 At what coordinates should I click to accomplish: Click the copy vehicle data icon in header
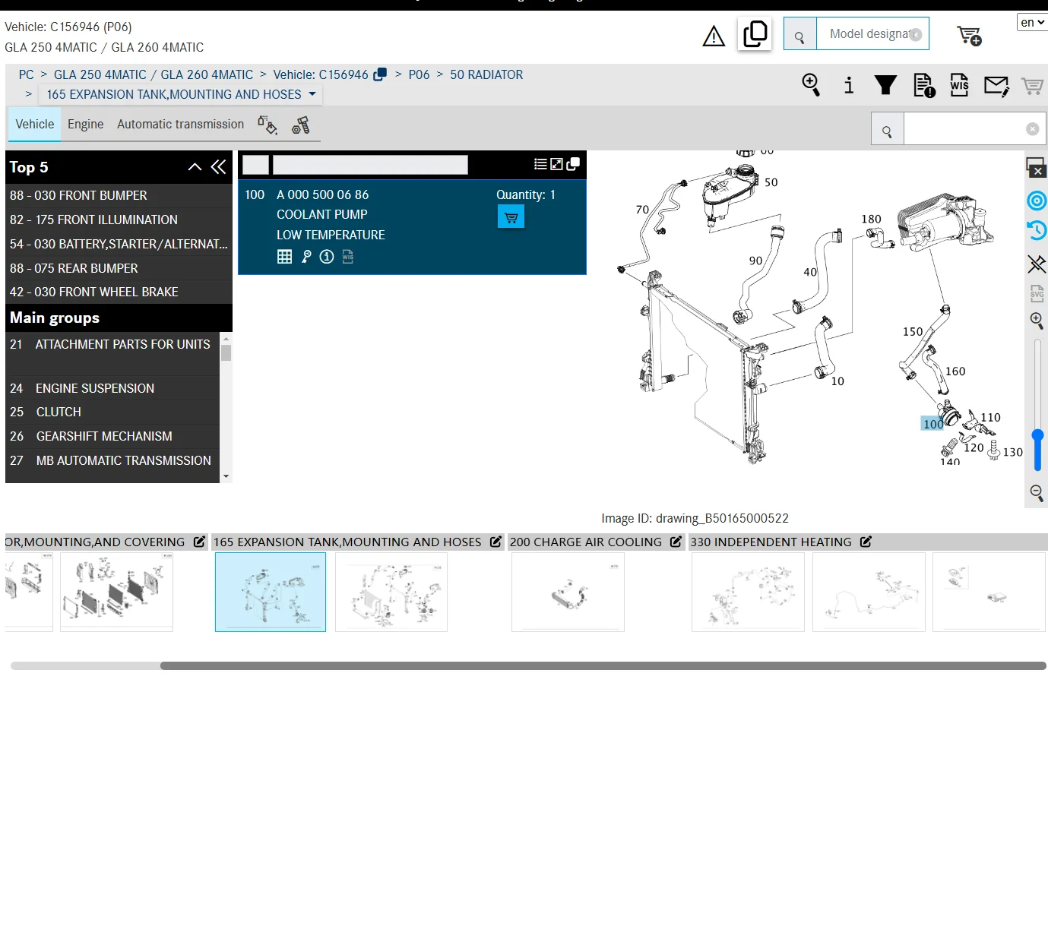point(755,34)
